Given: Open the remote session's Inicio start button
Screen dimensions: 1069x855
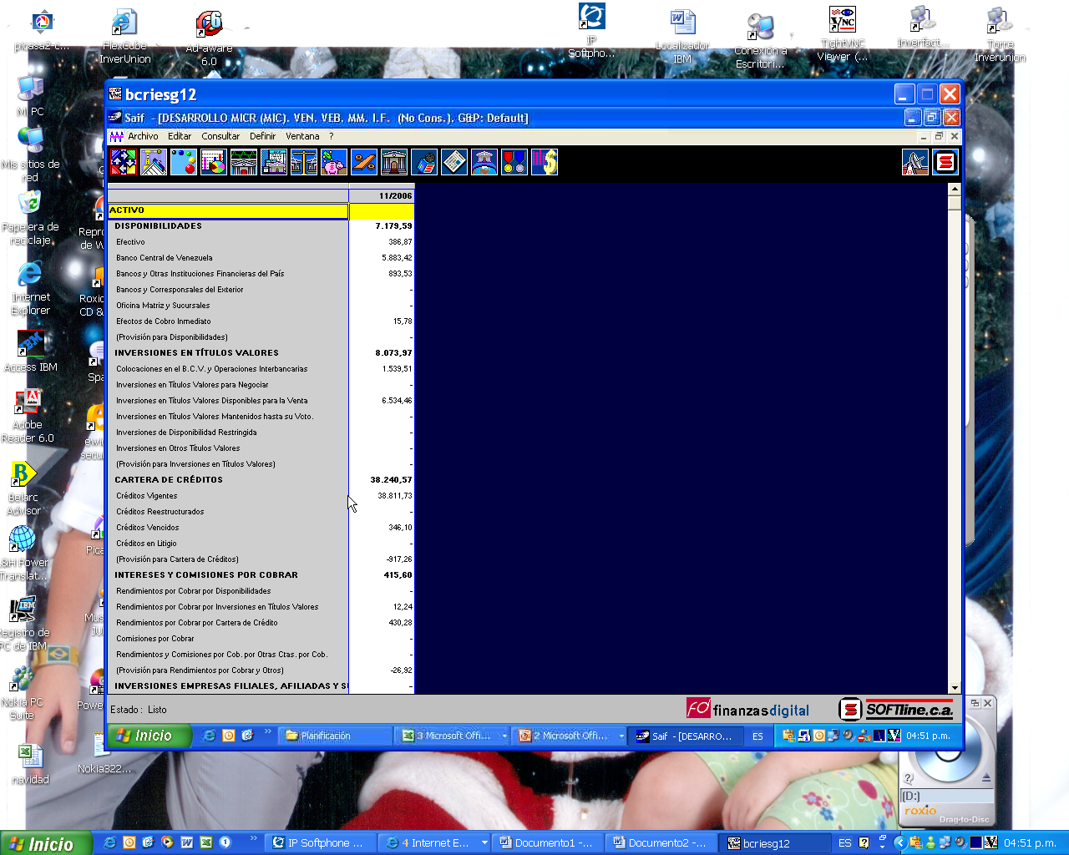Looking at the screenshot, I should [150, 736].
